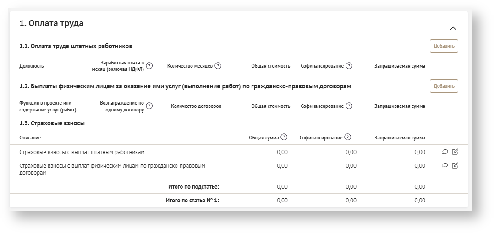Click Добавить button for section 1.1 штатных работников
Image resolution: width=494 pixels, height=233 pixels.
click(444, 46)
